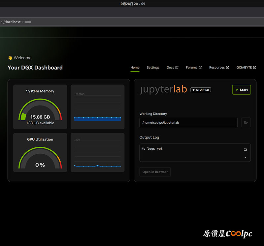Click the external-link icon next to GIGABYTE
264x246 pixels.
tap(254, 68)
